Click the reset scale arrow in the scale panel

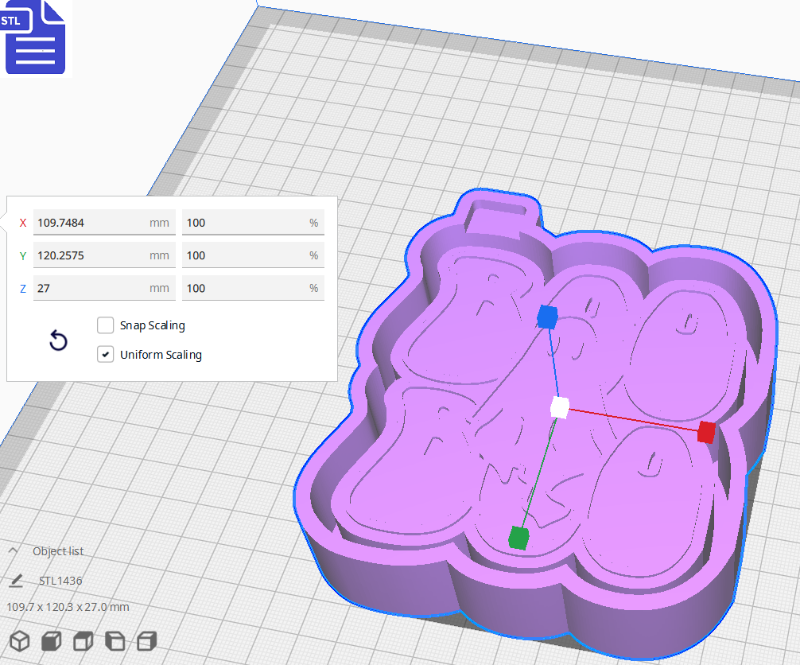coord(58,340)
